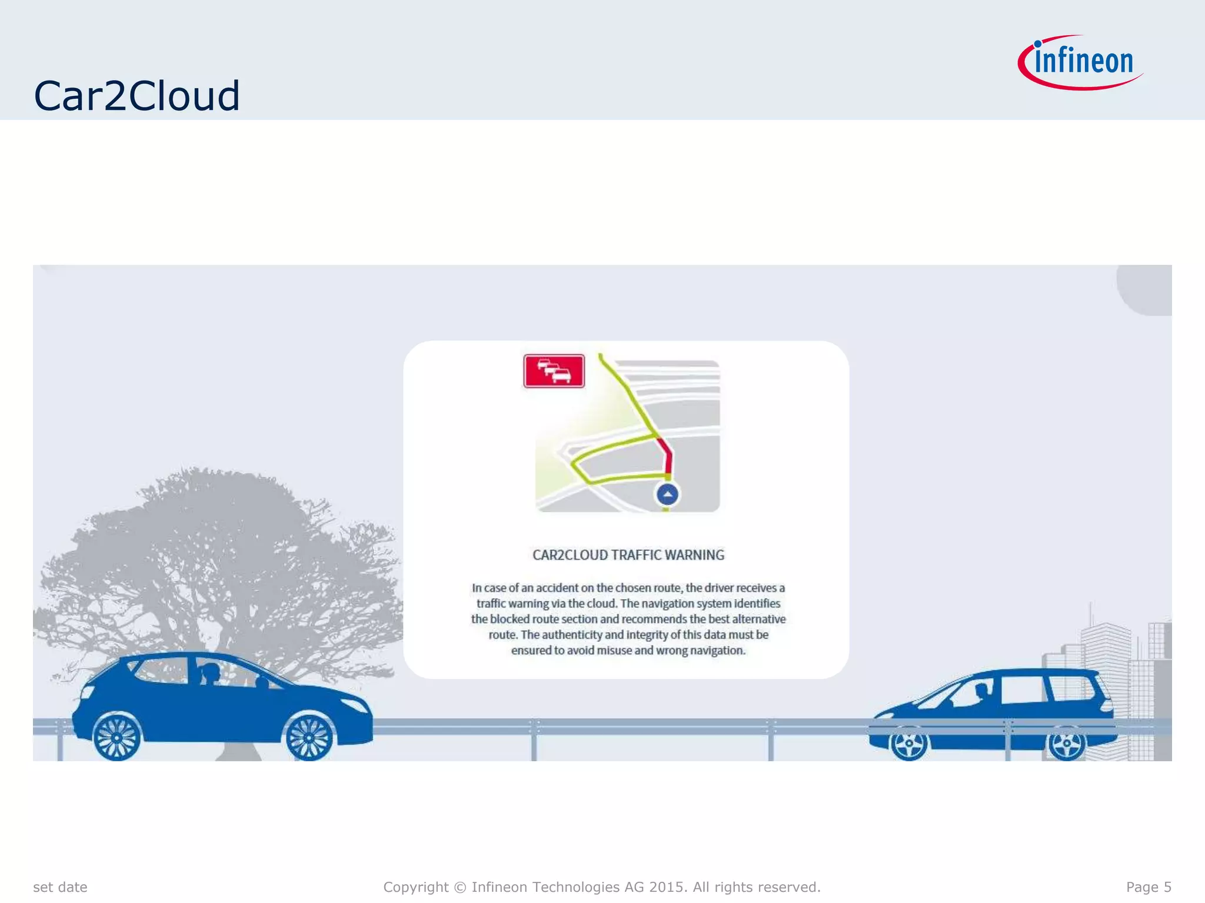1205x903 pixels.
Task: Click the blue navigation position marker
Action: click(667, 494)
